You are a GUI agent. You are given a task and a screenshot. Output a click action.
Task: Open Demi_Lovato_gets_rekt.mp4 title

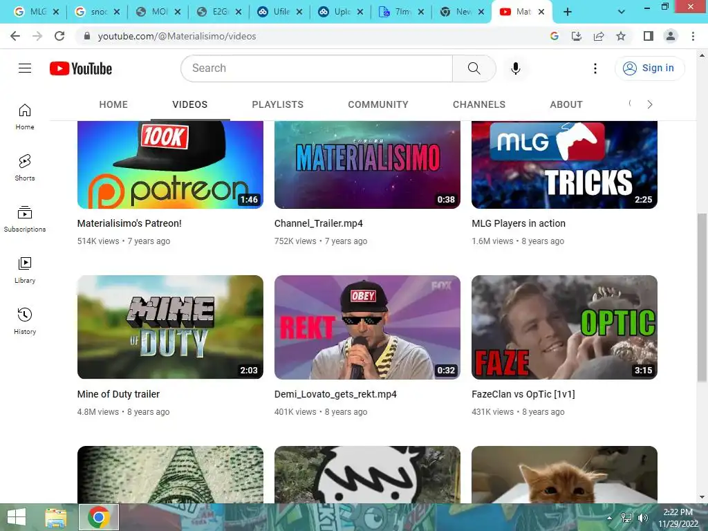335,394
